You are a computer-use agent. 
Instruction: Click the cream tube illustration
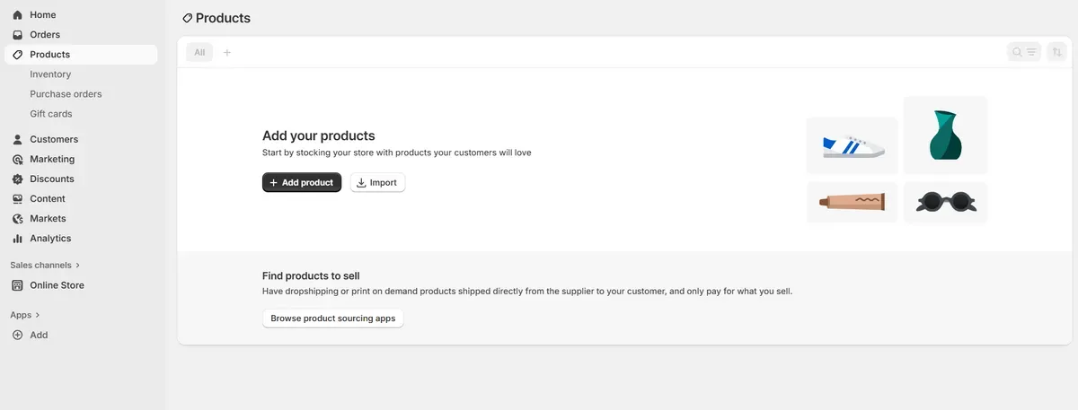tap(853, 203)
